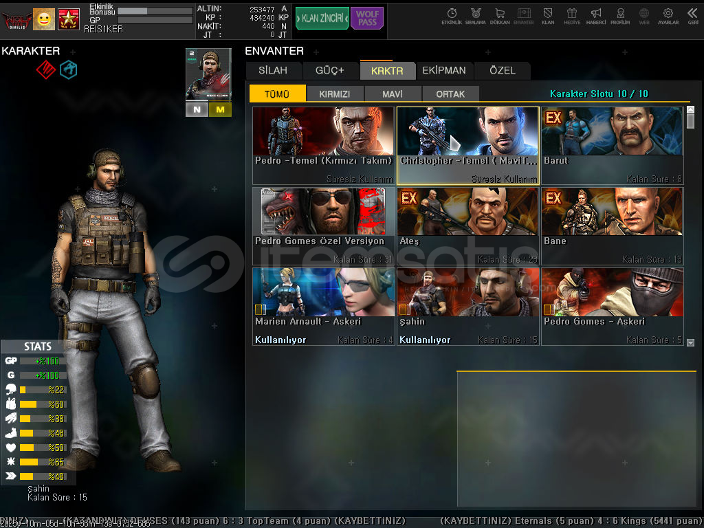
Task: Open the Etkinlik clock icon
Action: [452, 16]
